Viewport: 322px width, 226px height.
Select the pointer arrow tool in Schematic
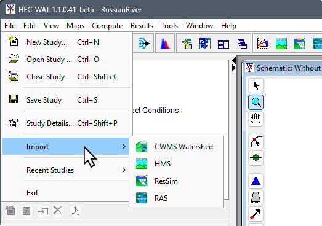[256, 85]
